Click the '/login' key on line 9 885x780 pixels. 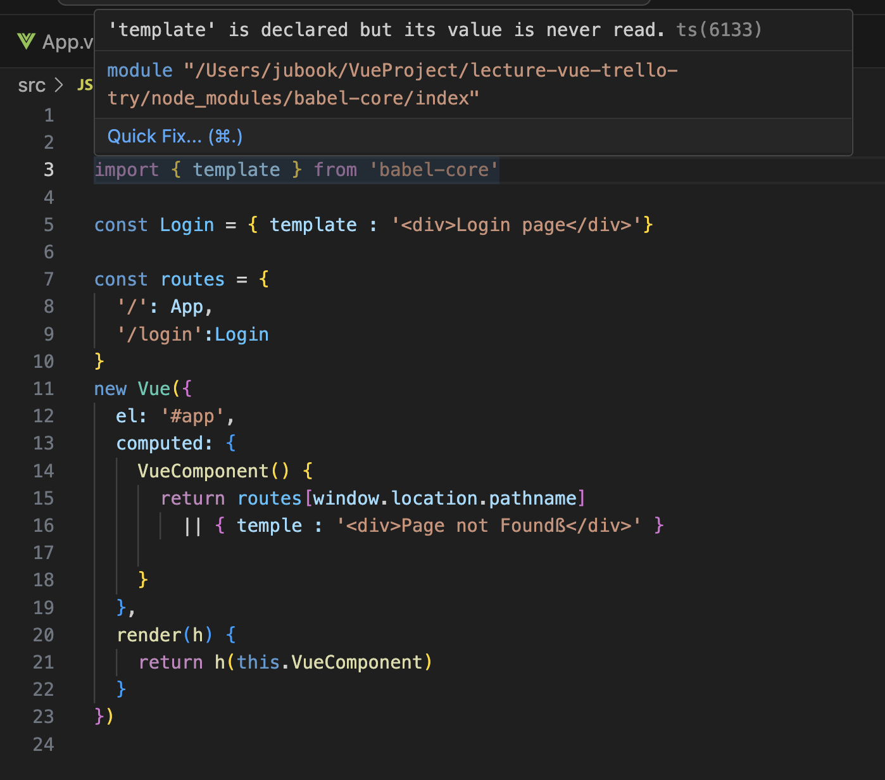(x=161, y=334)
